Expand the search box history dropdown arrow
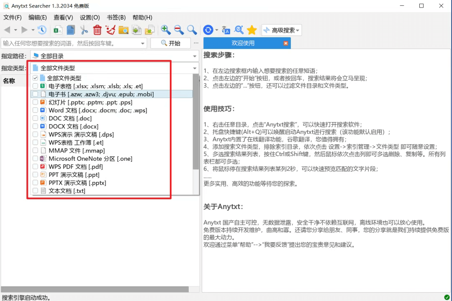Screen dimensions: 452x301 pos(143,43)
